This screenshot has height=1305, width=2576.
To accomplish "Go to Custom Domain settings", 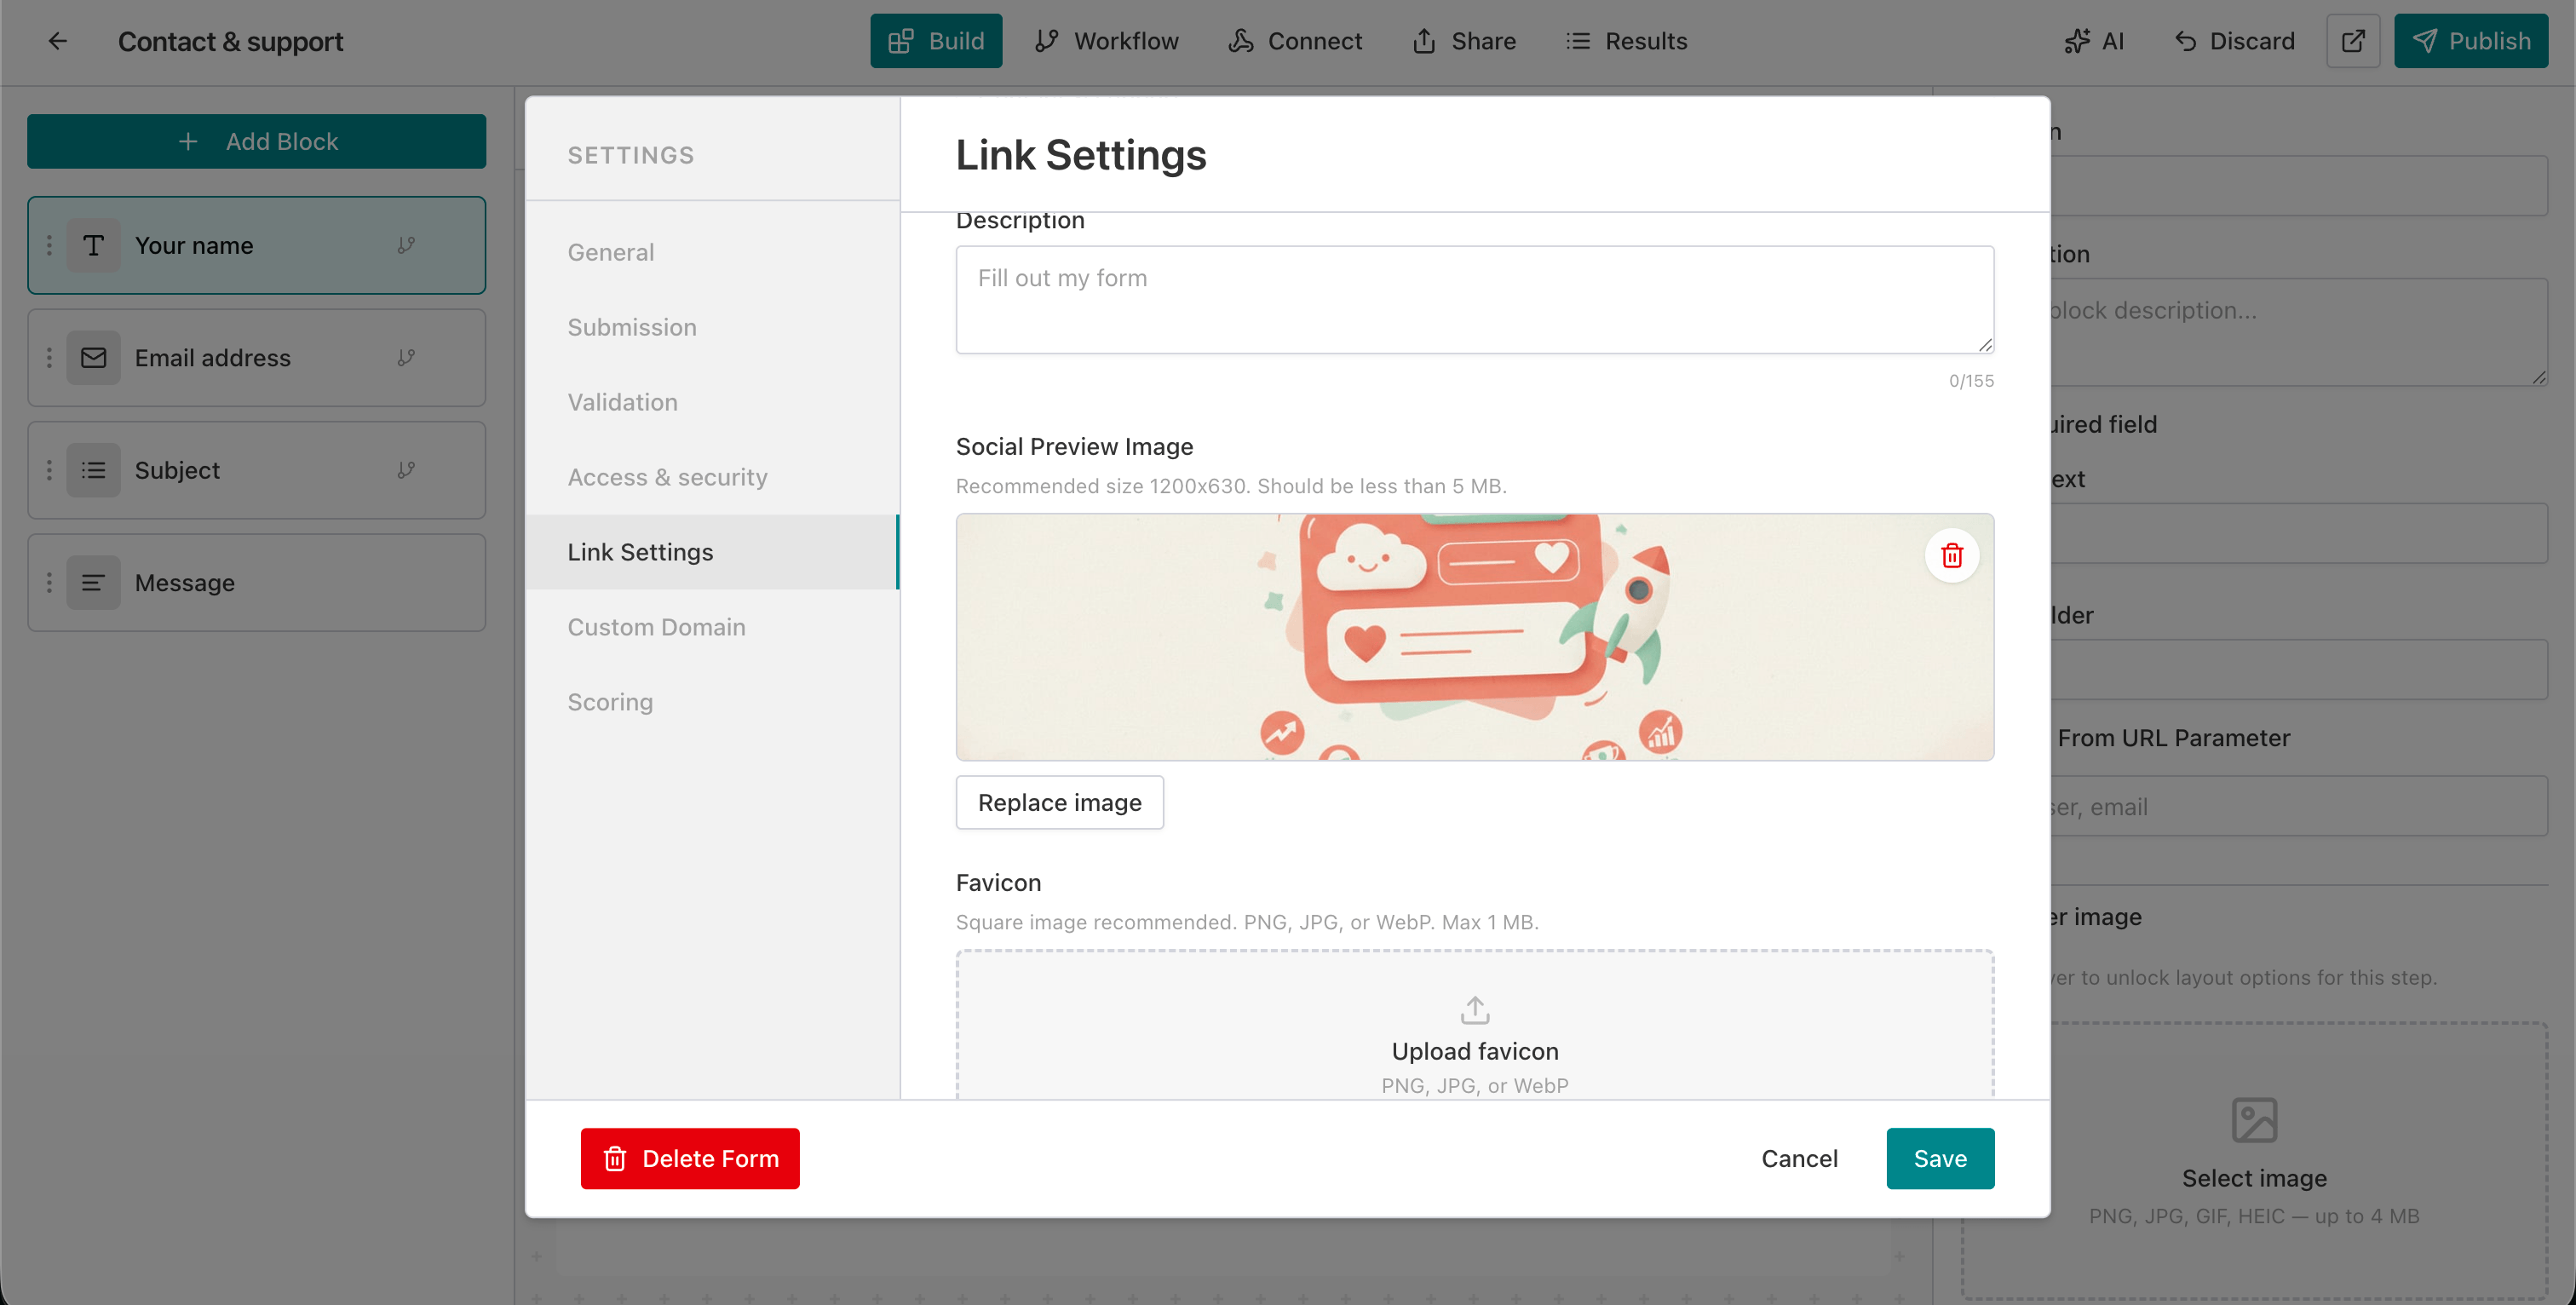I will pos(656,627).
